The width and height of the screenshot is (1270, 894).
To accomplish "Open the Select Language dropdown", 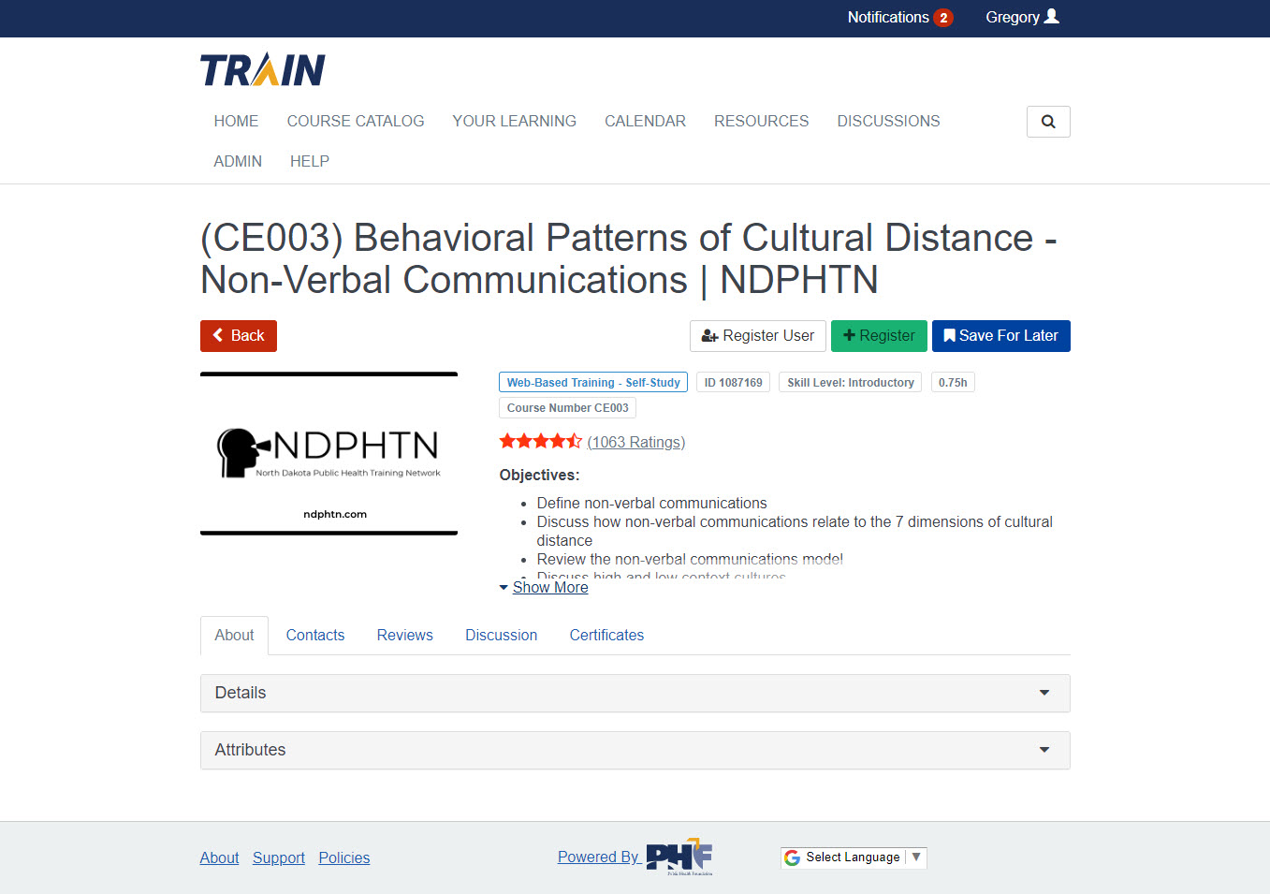I will click(854, 857).
